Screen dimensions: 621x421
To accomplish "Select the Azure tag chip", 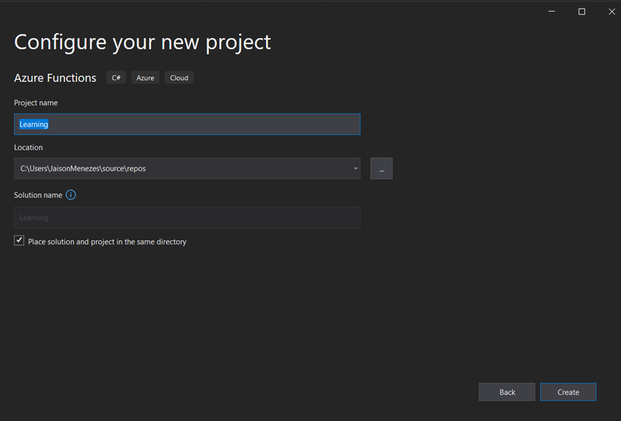I will pos(145,78).
